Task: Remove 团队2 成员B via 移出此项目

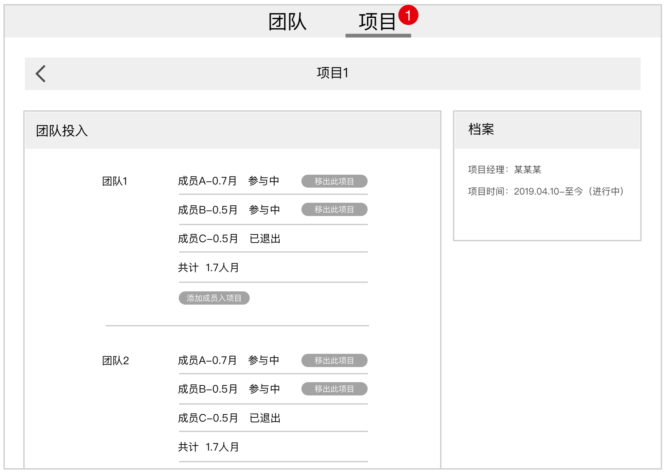Action: [334, 389]
